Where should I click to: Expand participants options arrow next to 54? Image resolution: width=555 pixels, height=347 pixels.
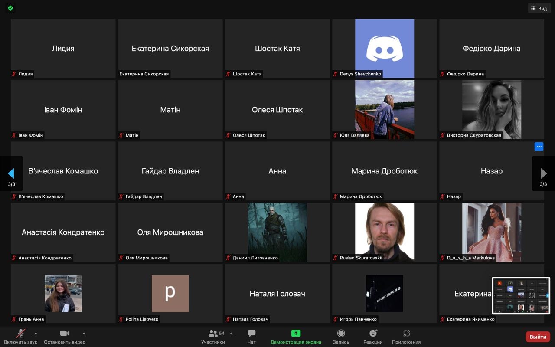click(231, 334)
